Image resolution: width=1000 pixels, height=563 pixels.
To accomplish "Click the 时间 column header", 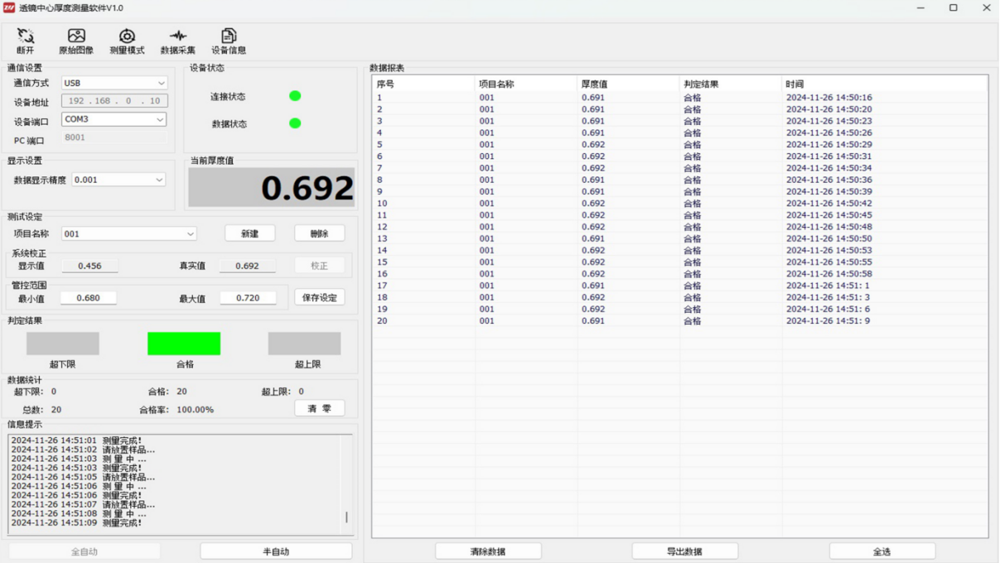I will tap(882, 84).
